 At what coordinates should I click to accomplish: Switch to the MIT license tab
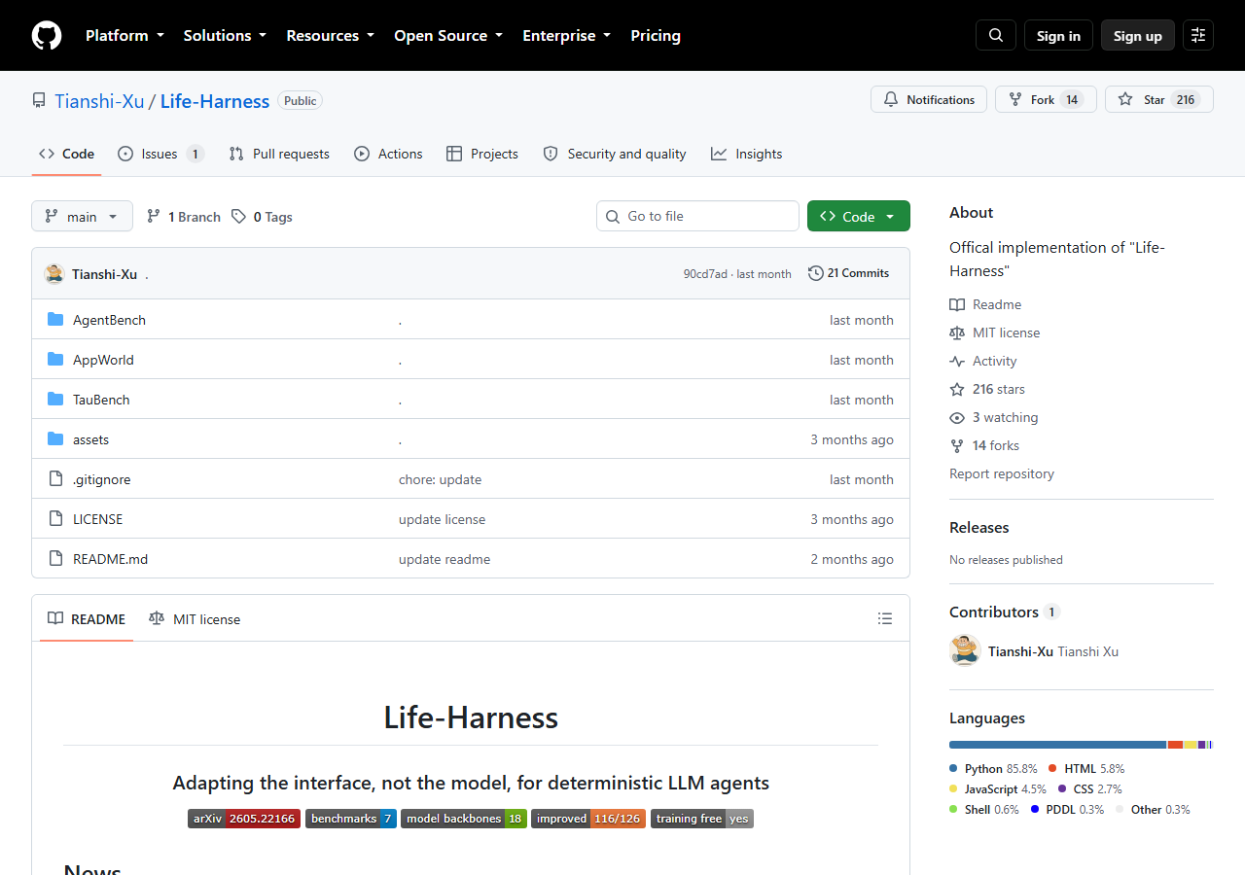point(195,618)
